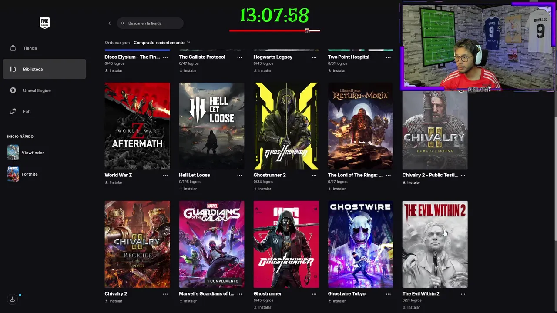Click the Two Point Hospital title
Screen dimensions: 557x313
pos(349,57)
